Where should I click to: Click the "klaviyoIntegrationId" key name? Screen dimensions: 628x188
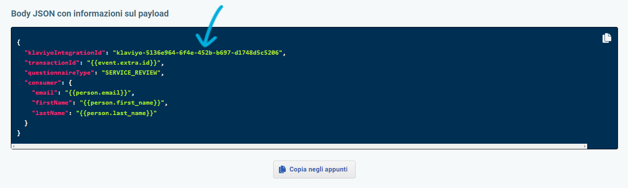click(x=65, y=53)
